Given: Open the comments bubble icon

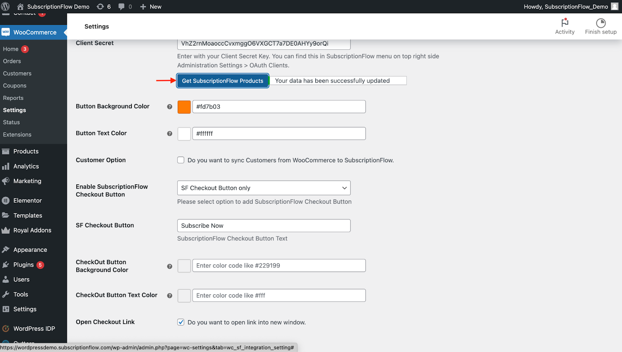Looking at the screenshot, I should click(122, 7).
